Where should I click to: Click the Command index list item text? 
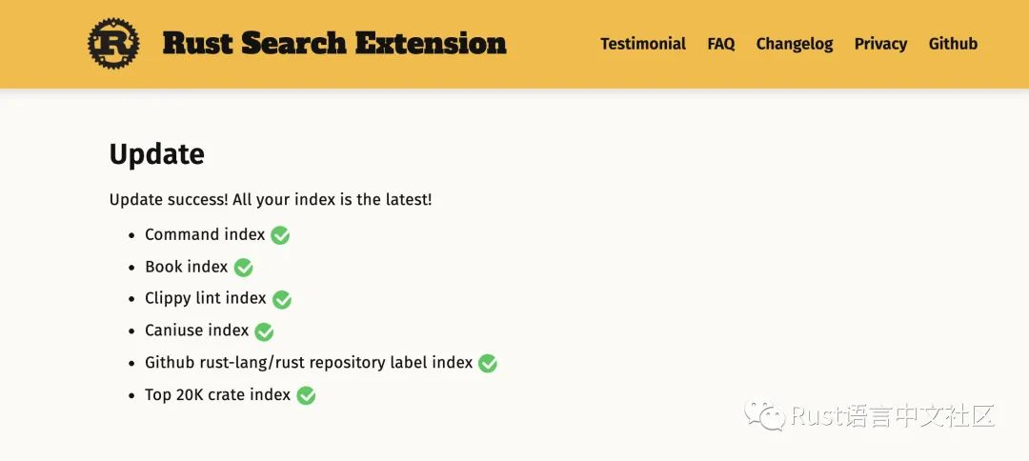click(205, 234)
